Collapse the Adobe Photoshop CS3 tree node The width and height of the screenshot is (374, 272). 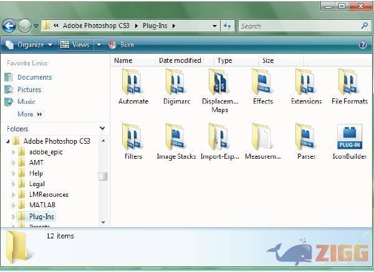pos(8,141)
